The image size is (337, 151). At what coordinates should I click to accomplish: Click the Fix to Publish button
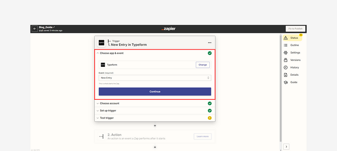coord(295,29)
